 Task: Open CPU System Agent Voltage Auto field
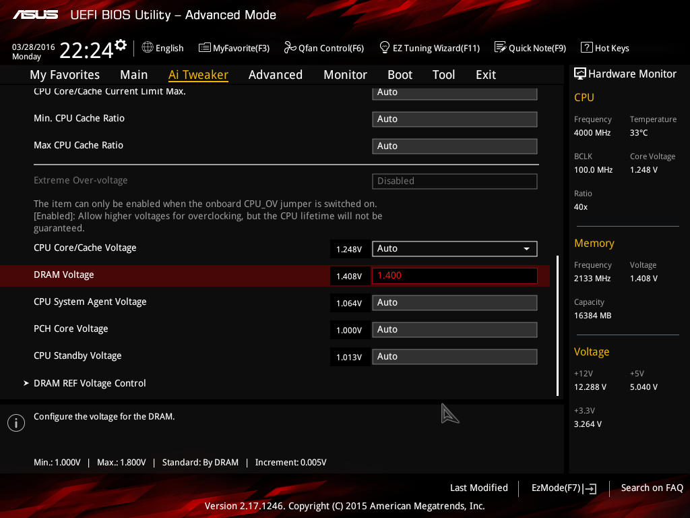[x=455, y=303]
